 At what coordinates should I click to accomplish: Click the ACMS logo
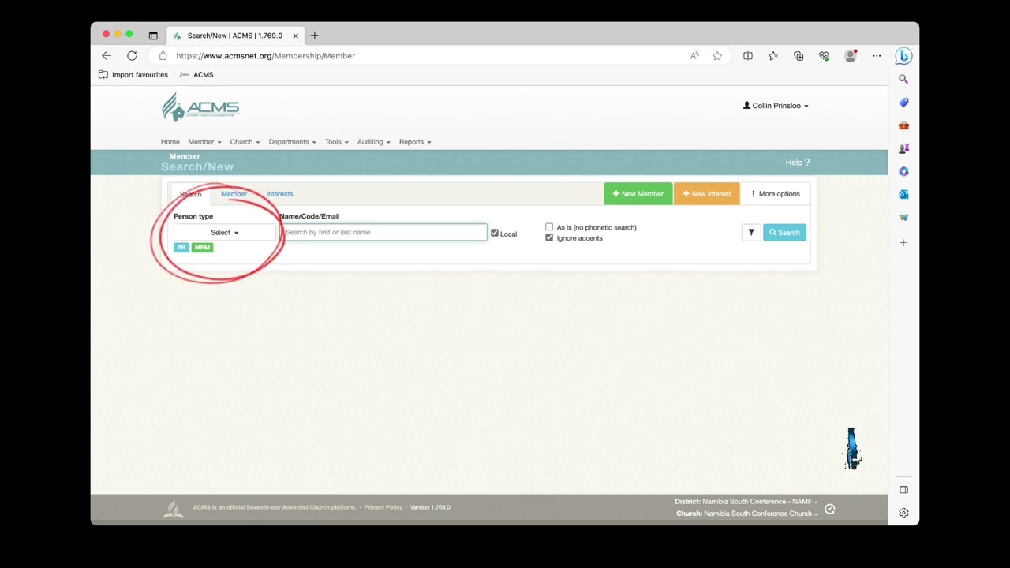point(200,107)
